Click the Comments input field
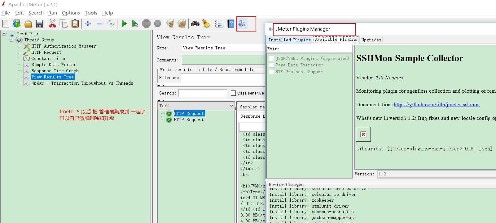This screenshot has height=223, width=496. tap(223, 60)
